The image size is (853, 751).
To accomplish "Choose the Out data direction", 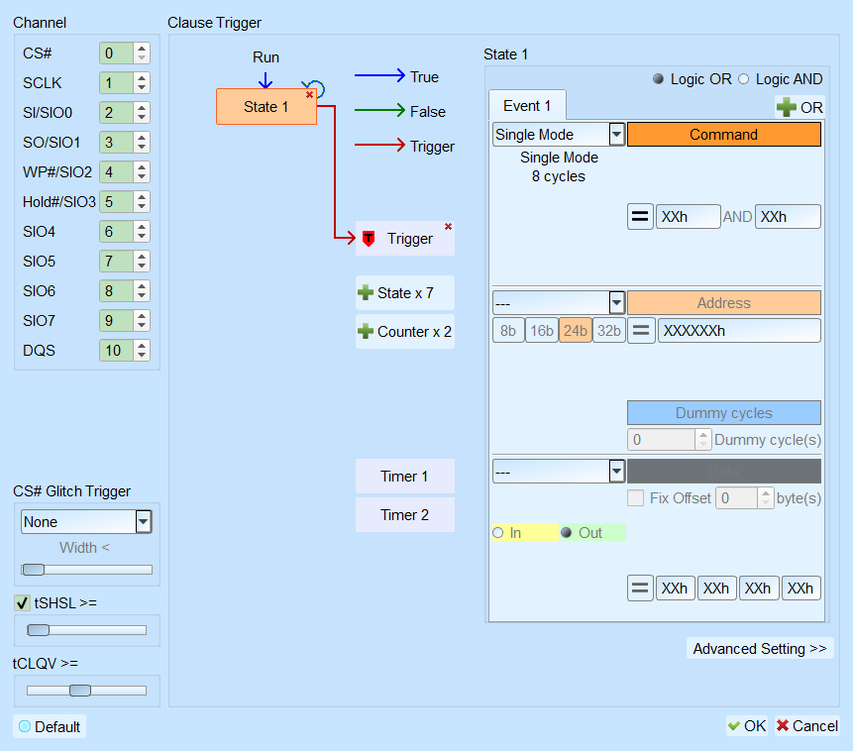I will [567, 532].
